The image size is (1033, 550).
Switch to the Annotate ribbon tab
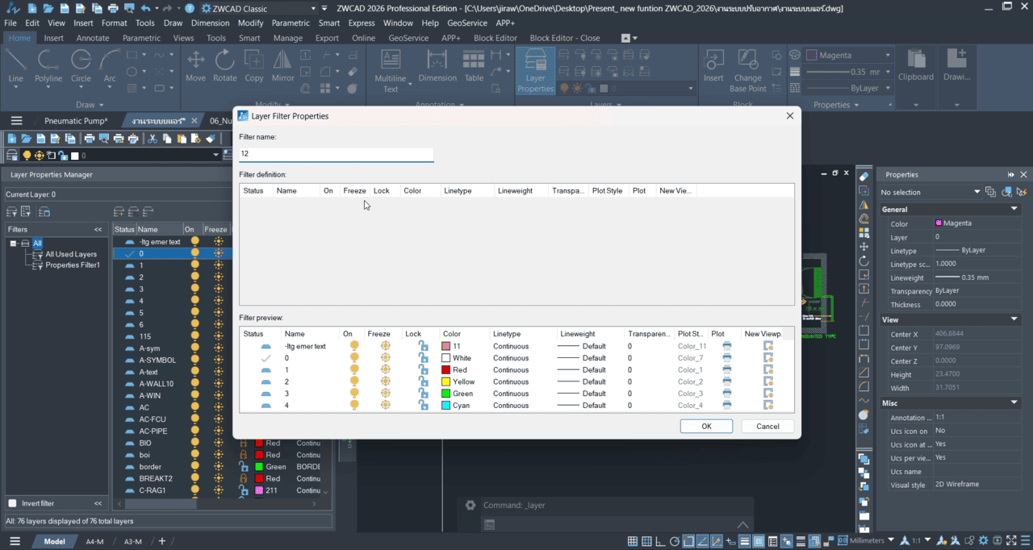point(93,38)
